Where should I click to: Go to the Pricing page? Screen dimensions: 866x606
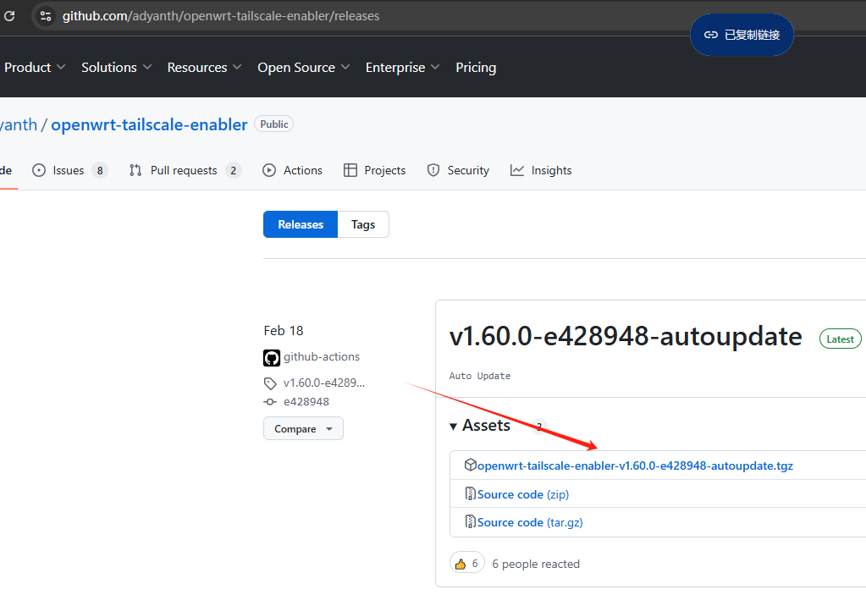[x=476, y=68]
